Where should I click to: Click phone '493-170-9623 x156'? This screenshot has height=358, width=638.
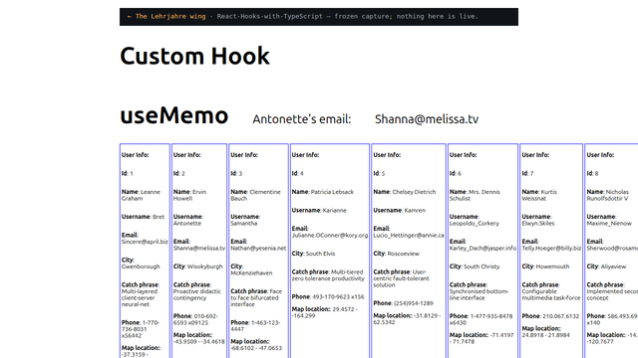[x=338, y=297]
